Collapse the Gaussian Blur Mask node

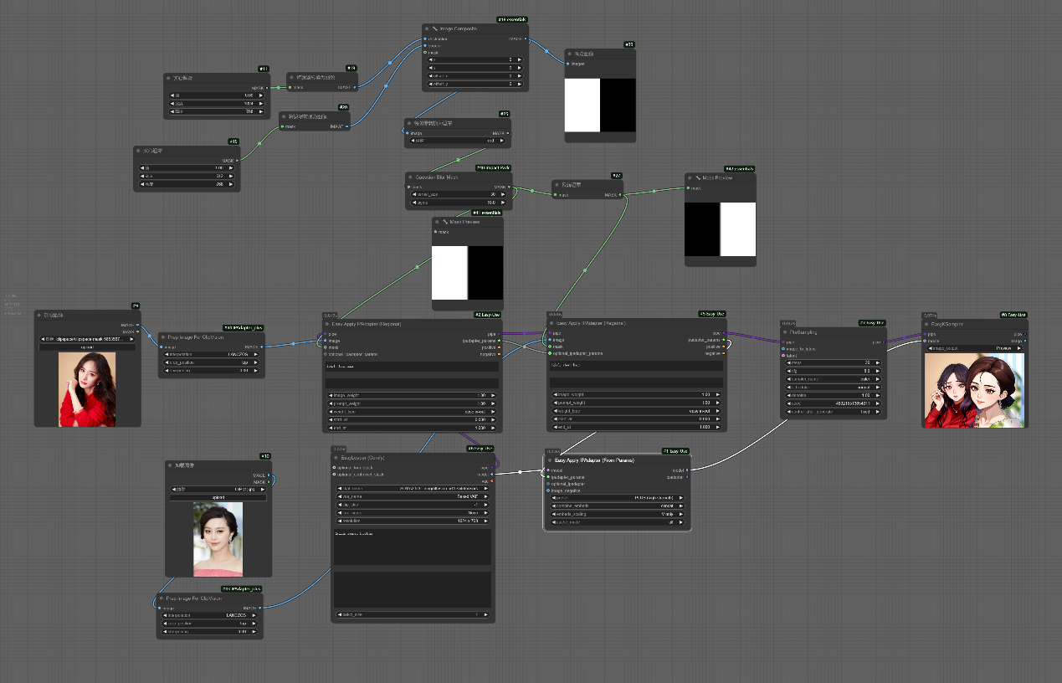410,177
